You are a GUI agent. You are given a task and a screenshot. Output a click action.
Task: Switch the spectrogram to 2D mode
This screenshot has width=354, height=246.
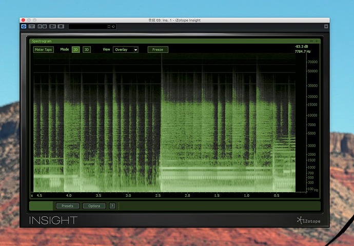coord(75,50)
